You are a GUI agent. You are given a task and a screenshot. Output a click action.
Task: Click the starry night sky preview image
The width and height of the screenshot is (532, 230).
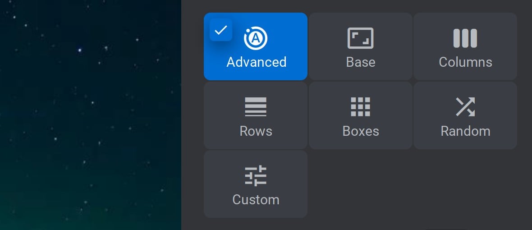click(91, 115)
